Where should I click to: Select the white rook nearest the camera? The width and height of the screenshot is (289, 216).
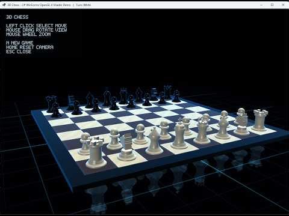pyautogui.click(x=96, y=153)
